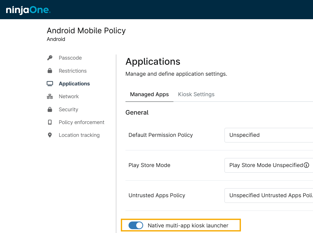This screenshot has width=313, height=233.
Task: Click the NinjaOne logo
Action: click(x=28, y=10)
